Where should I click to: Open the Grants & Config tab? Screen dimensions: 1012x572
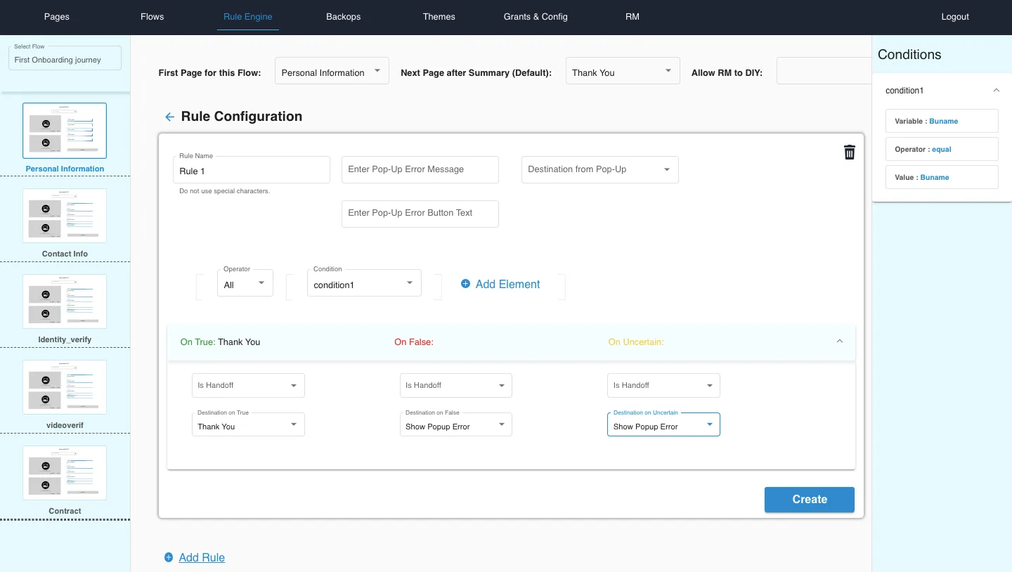[536, 17]
